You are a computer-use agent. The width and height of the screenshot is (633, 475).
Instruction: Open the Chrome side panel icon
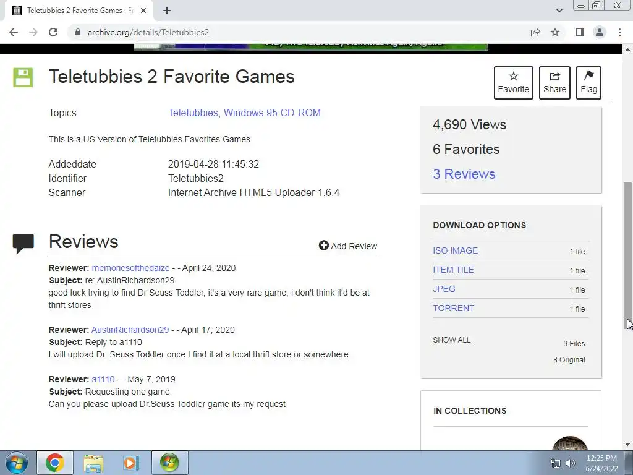tap(580, 32)
